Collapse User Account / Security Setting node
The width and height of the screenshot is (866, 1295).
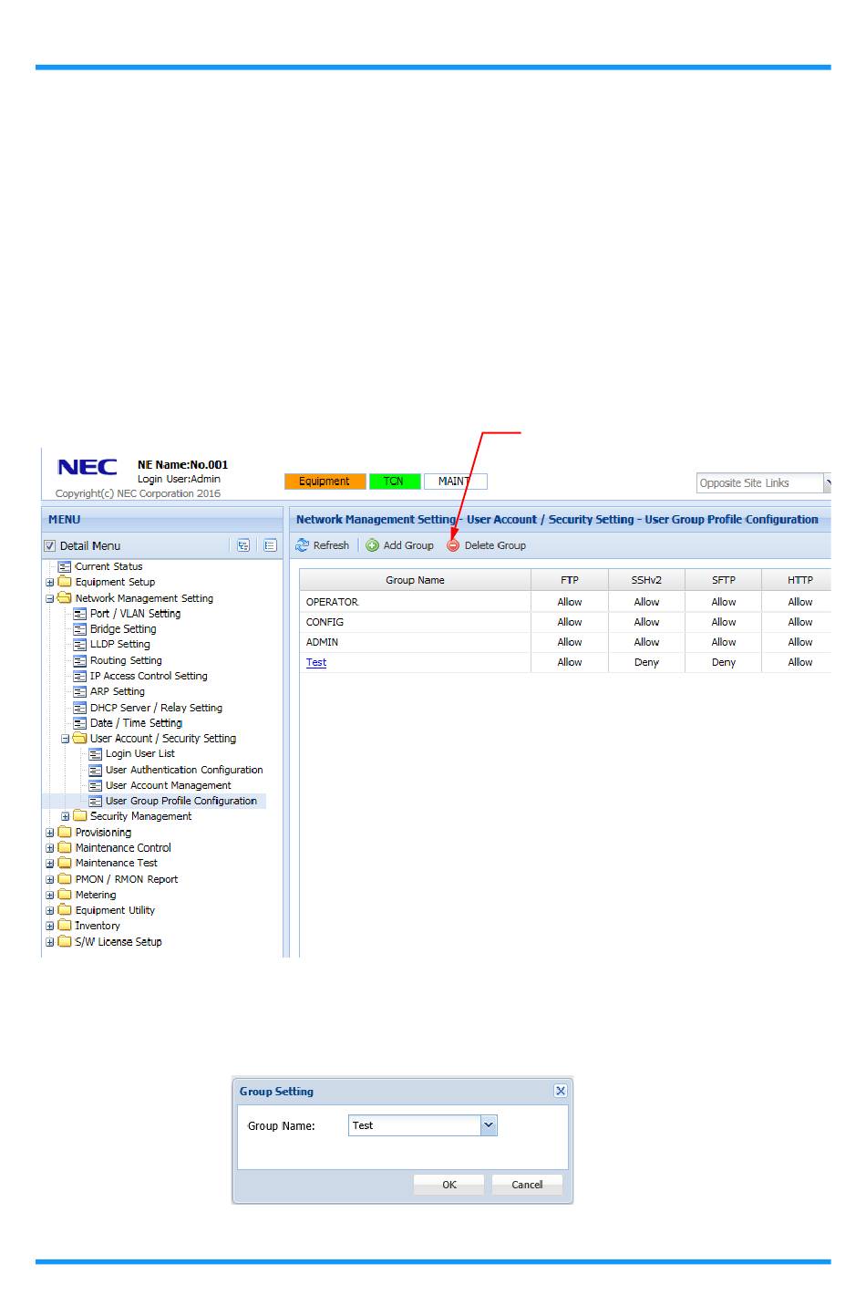66,740
